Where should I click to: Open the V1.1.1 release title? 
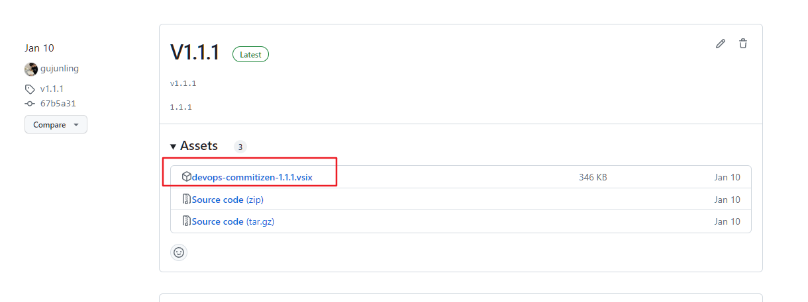[x=195, y=53]
